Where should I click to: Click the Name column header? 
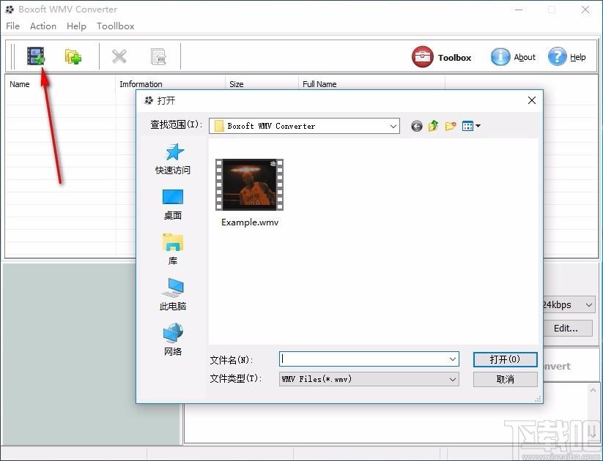(x=60, y=84)
